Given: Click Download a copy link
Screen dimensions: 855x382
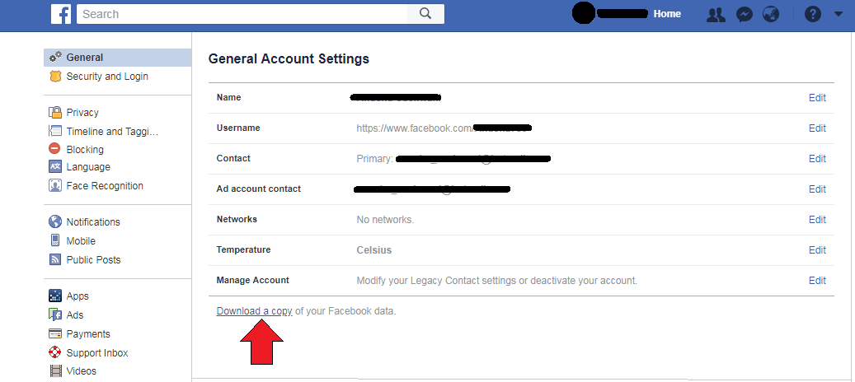Looking at the screenshot, I should 254,311.
